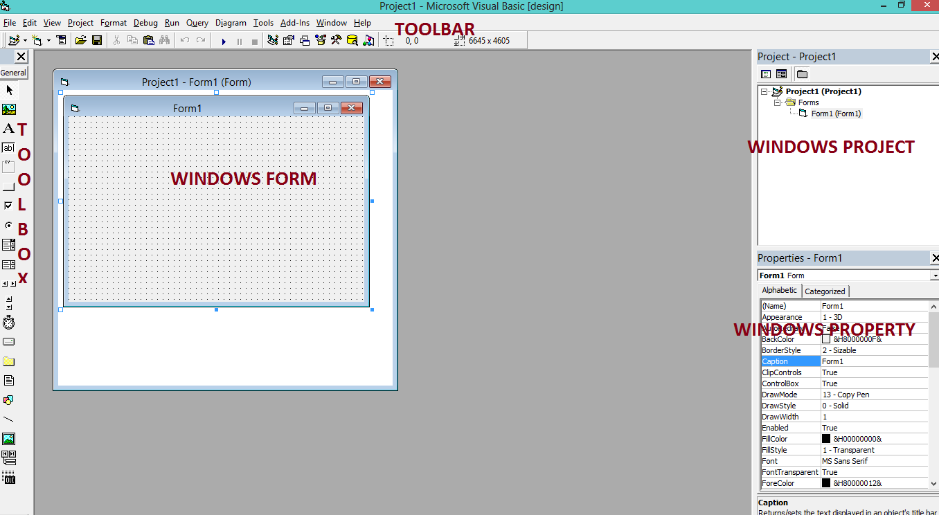Click the BackColor color swatch
The width and height of the screenshot is (939, 515).
(828, 339)
